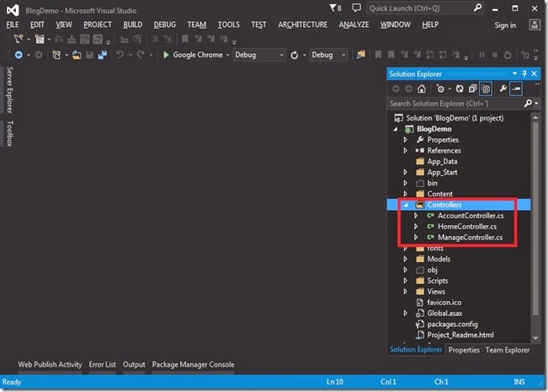548x392 pixels.
Task: Click the search magnifier in Solution Explorer
Action: point(528,103)
